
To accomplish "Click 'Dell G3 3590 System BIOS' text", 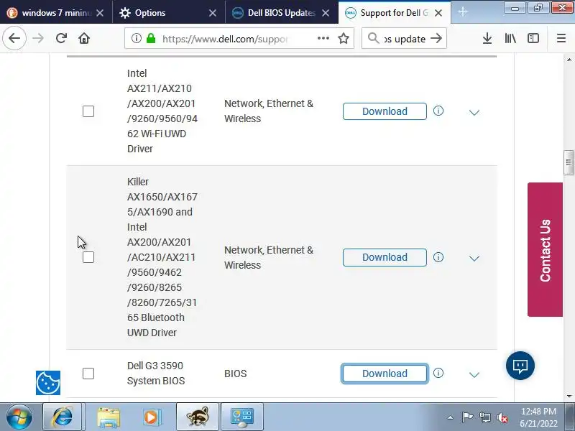I will [156, 373].
